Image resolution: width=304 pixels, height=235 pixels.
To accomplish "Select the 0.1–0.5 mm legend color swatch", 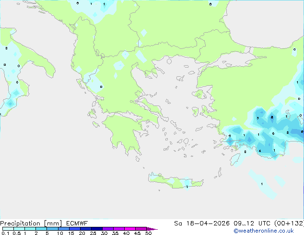I will 8,229.
